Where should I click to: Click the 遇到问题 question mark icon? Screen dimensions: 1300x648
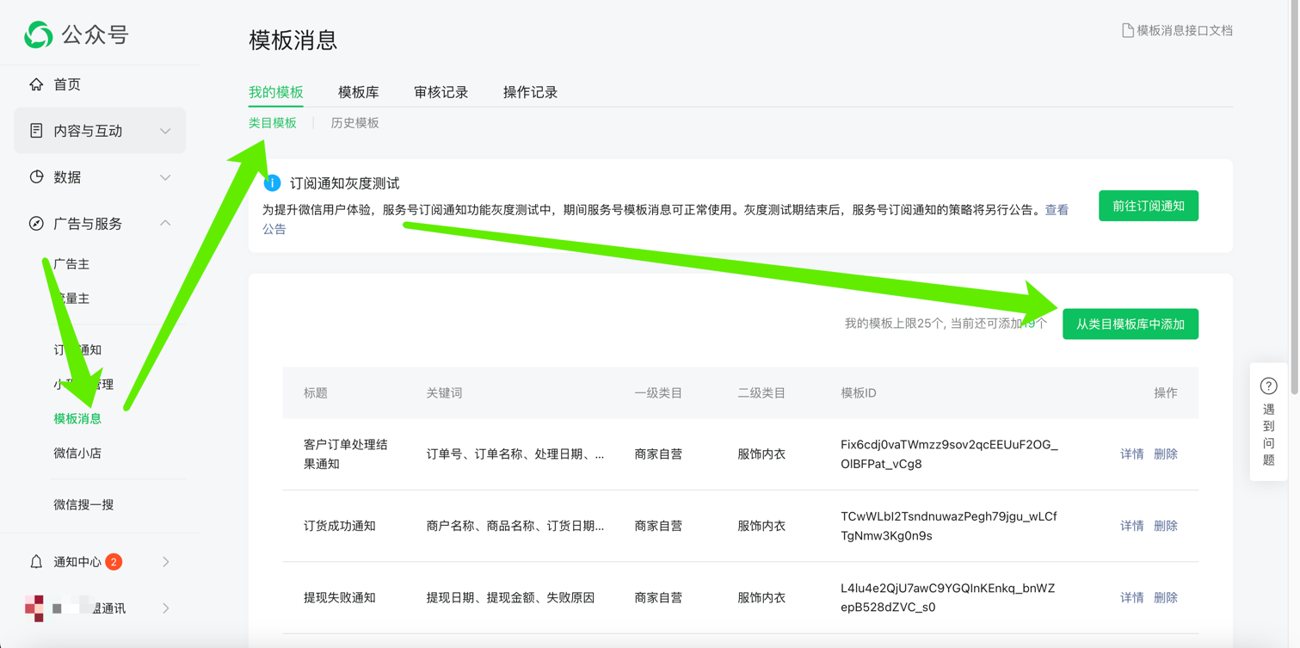(1268, 386)
